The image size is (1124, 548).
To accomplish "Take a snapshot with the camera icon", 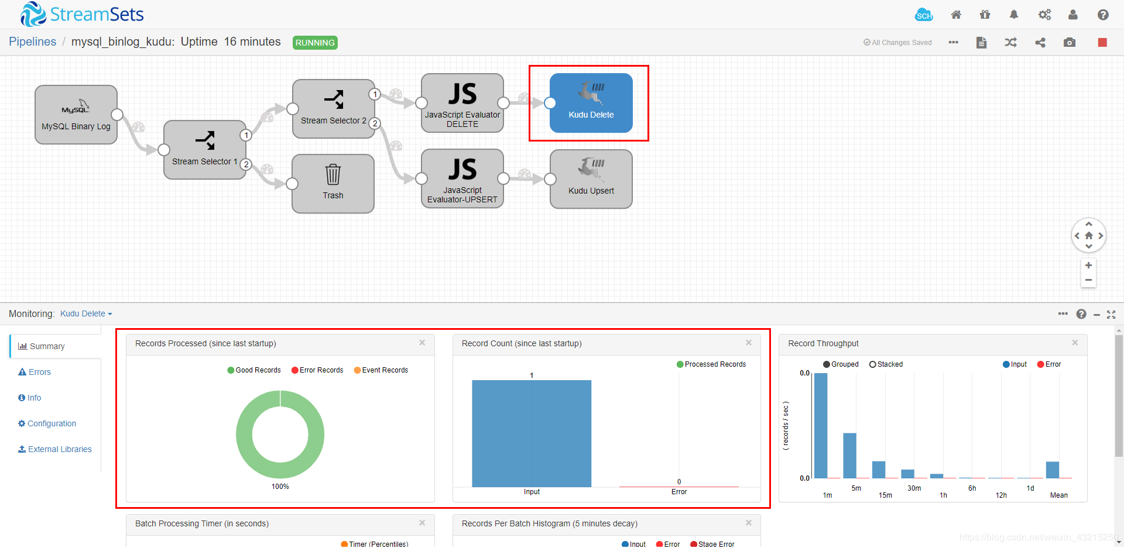I will tap(1070, 42).
